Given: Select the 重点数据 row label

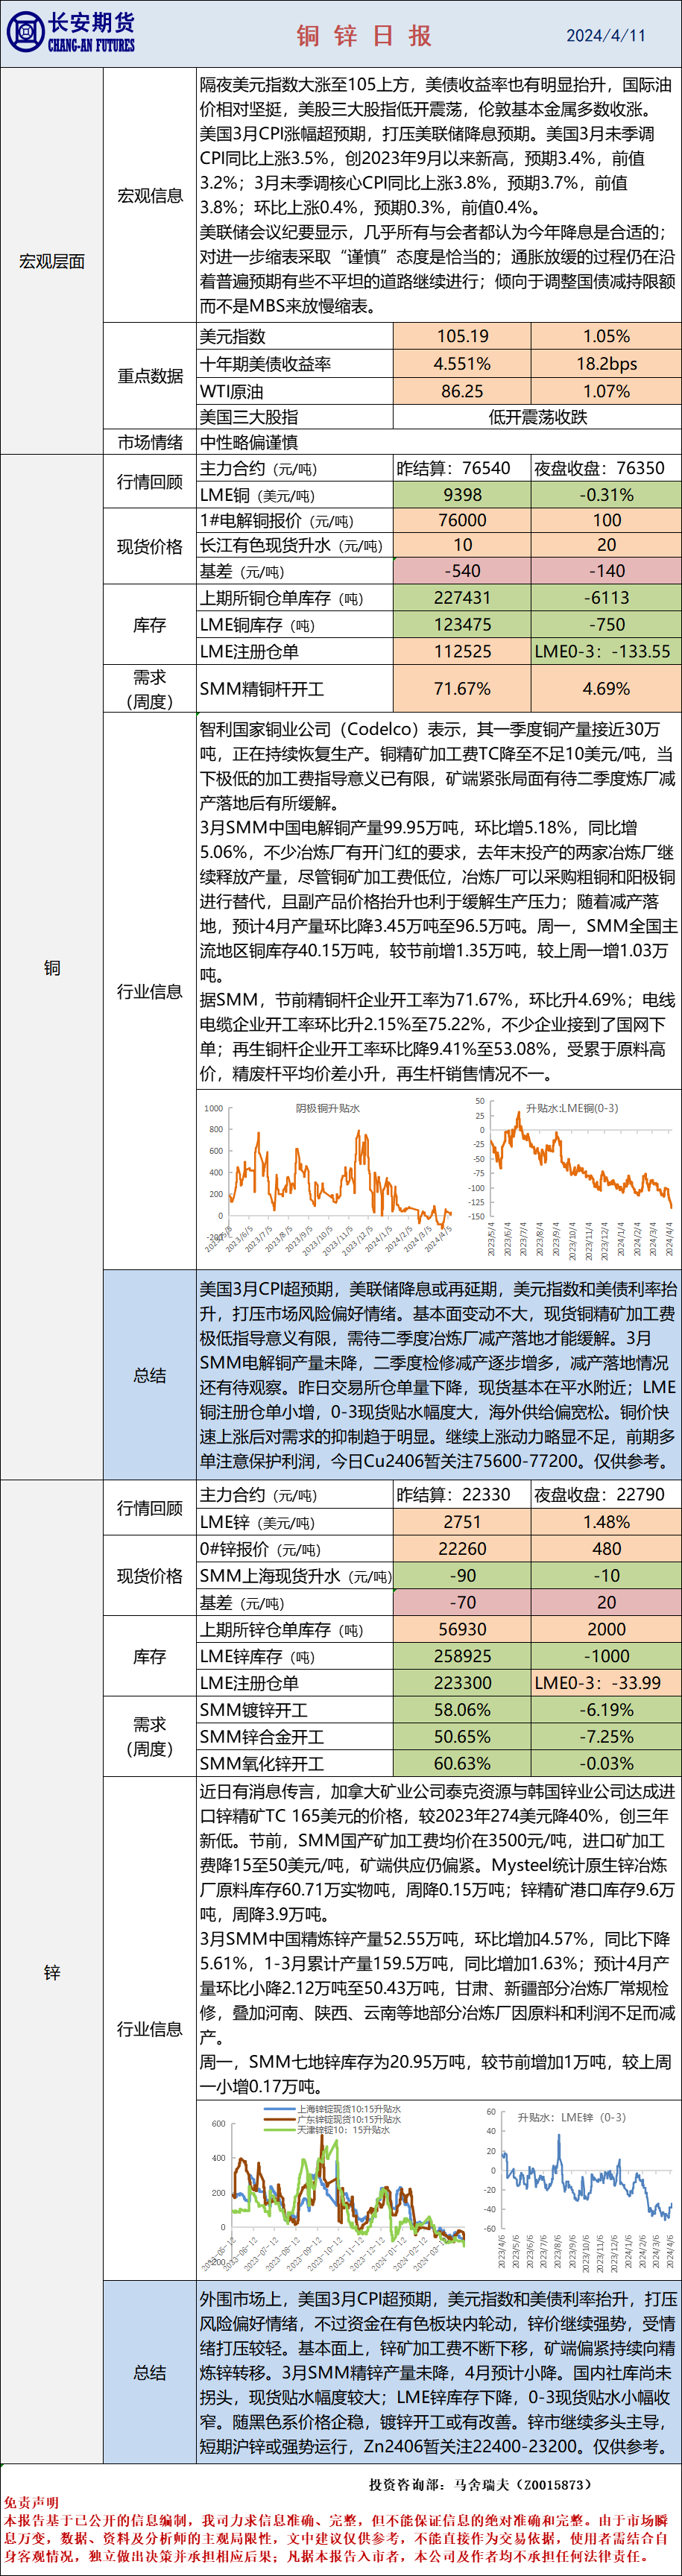Looking at the screenshot, I should click(x=150, y=376).
